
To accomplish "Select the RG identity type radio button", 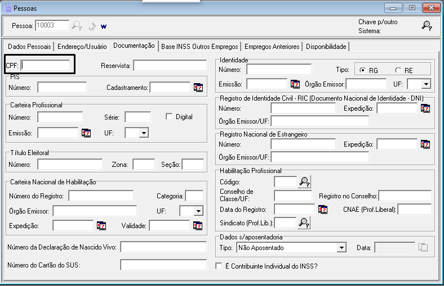I will click(x=363, y=70).
